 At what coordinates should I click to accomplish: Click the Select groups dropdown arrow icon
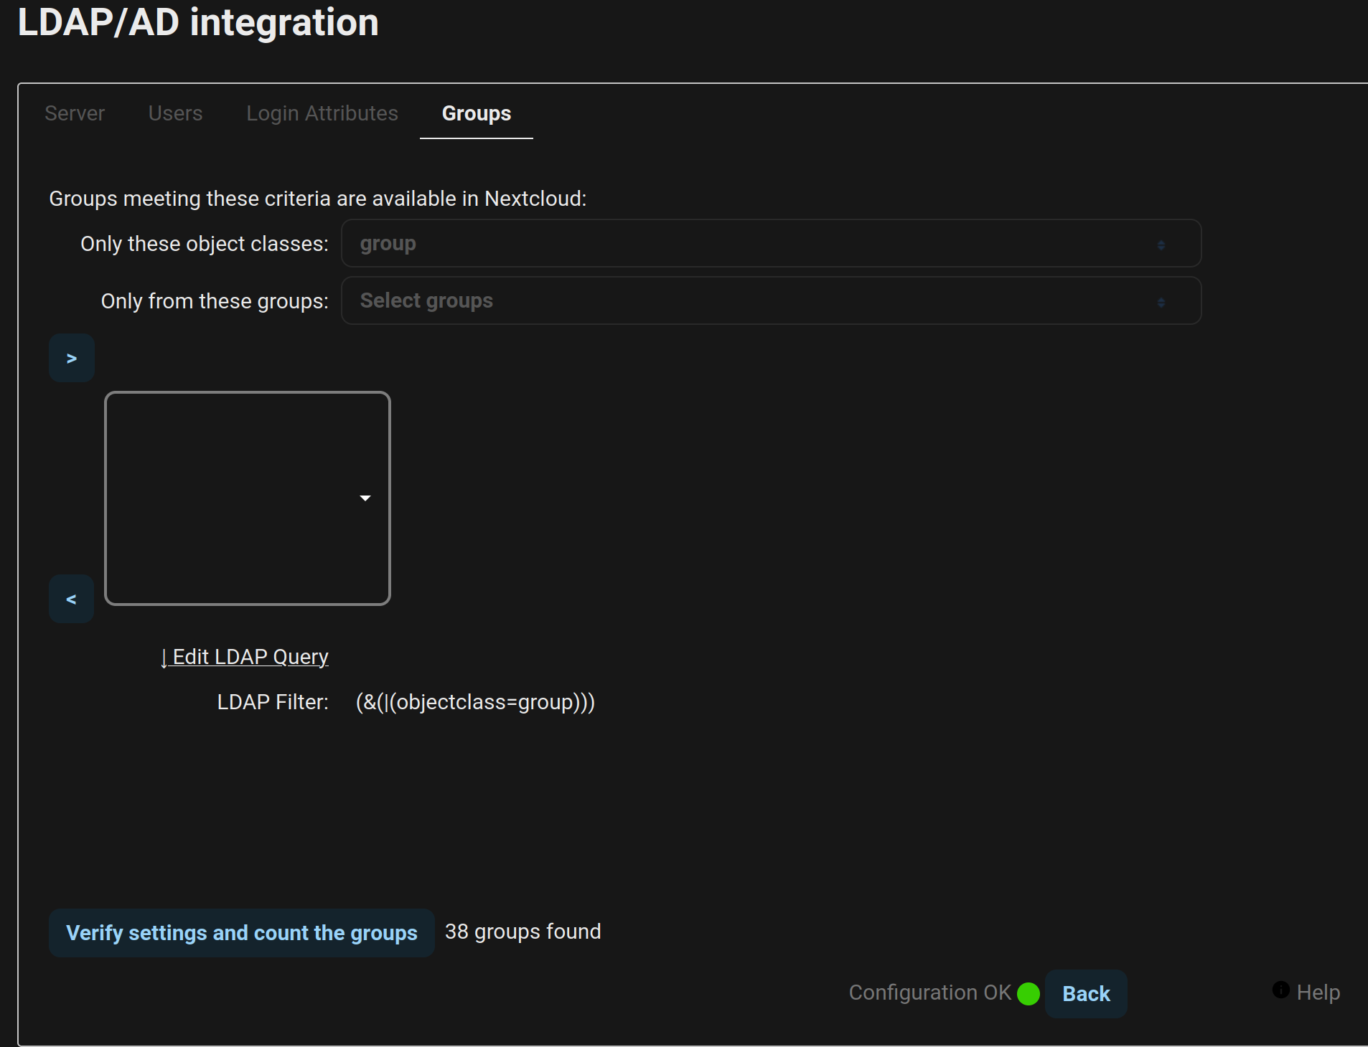[x=1161, y=302]
